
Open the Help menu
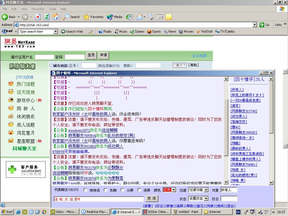pos(63,9)
